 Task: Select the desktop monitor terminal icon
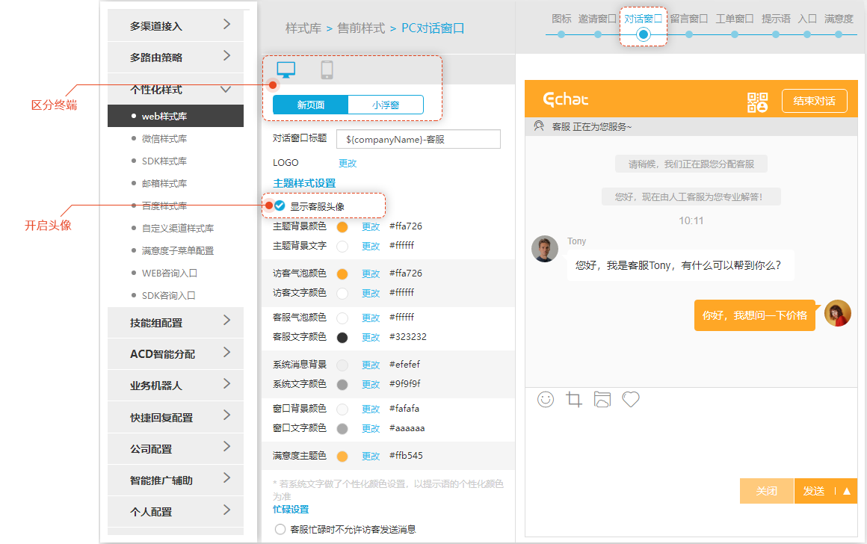286,70
